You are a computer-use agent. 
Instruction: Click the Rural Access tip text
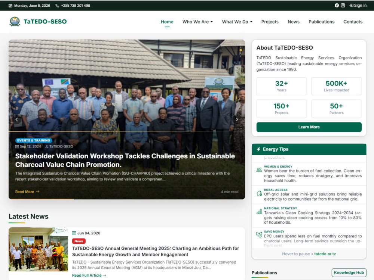pyautogui.click(x=313, y=197)
